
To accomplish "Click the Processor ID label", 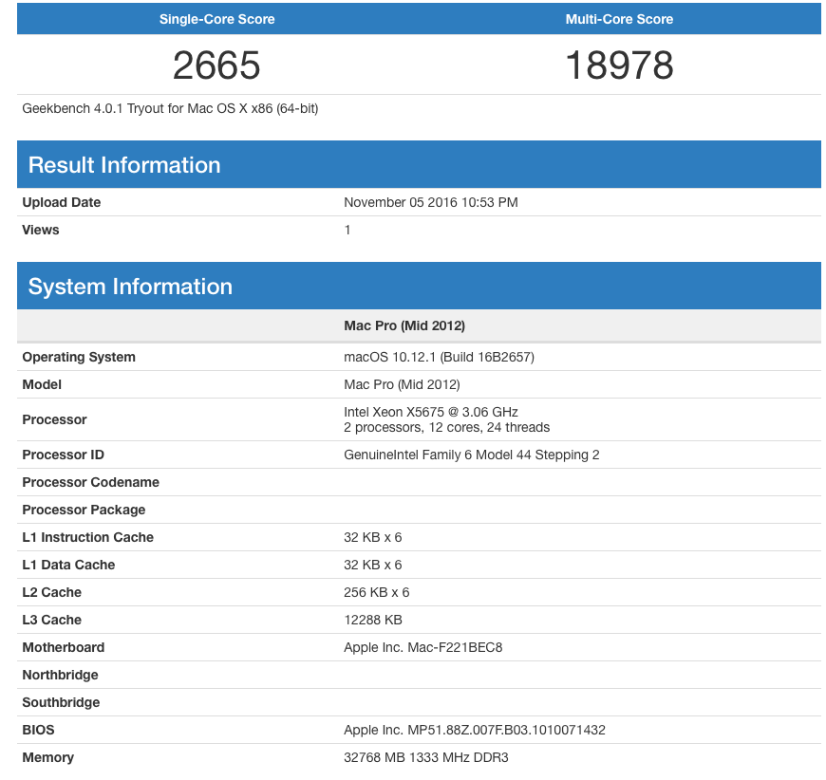I will coord(64,455).
